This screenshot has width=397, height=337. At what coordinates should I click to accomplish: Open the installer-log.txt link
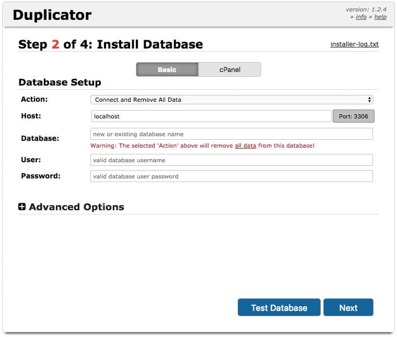click(x=355, y=44)
